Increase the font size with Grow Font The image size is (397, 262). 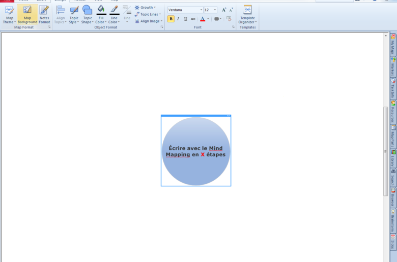pos(224,10)
